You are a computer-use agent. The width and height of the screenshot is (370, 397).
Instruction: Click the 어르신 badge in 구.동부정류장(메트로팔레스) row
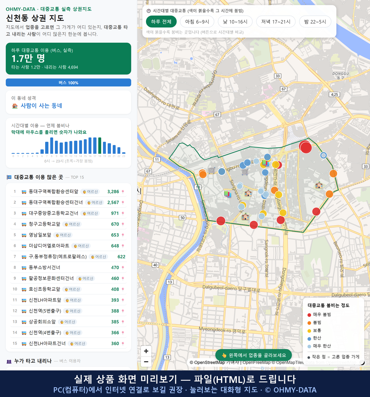coord(98,257)
